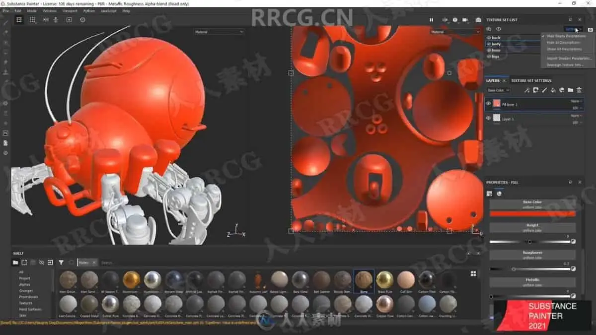Toggle visibility of the base texture set

(489, 50)
